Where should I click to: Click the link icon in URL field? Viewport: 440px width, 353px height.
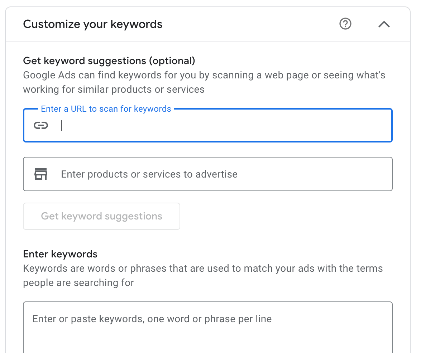pos(41,125)
